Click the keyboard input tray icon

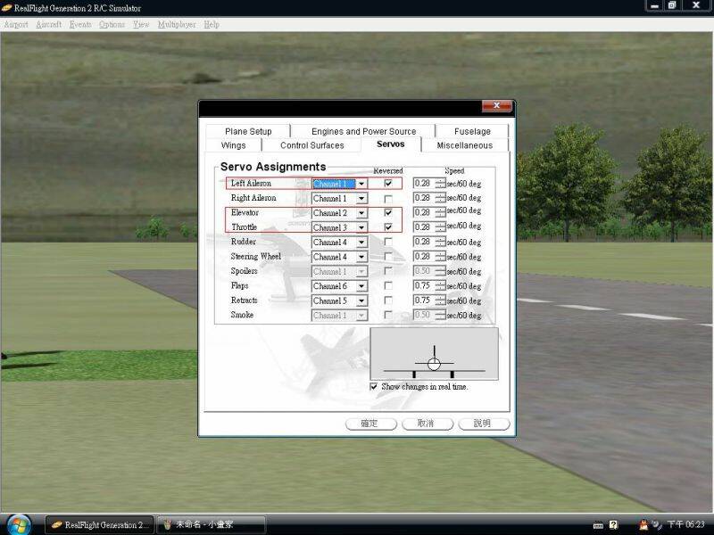(598, 525)
